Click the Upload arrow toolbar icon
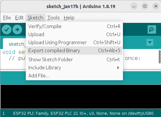The height and width of the screenshot is (117, 161). click(17, 29)
